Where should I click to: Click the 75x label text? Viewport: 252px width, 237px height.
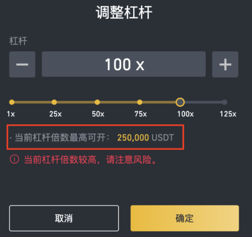[141, 114]
